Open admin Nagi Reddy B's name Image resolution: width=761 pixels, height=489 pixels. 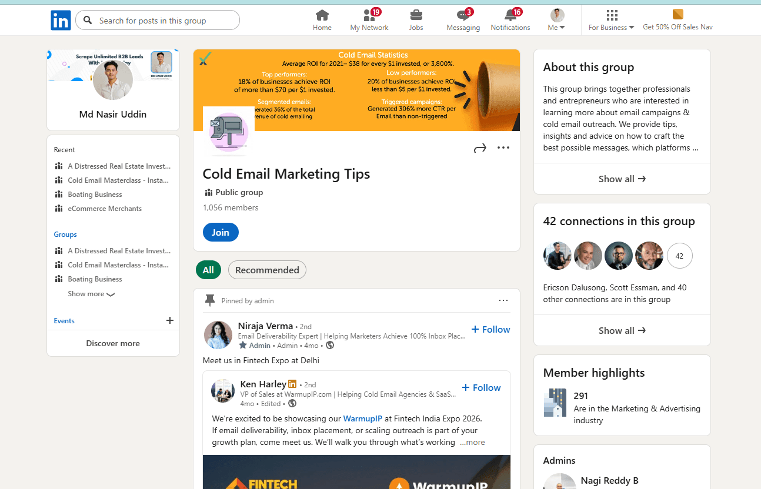pos(609,481)
